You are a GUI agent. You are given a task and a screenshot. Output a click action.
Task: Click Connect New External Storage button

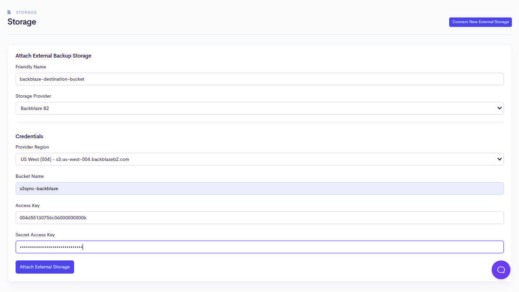[480, 22]
